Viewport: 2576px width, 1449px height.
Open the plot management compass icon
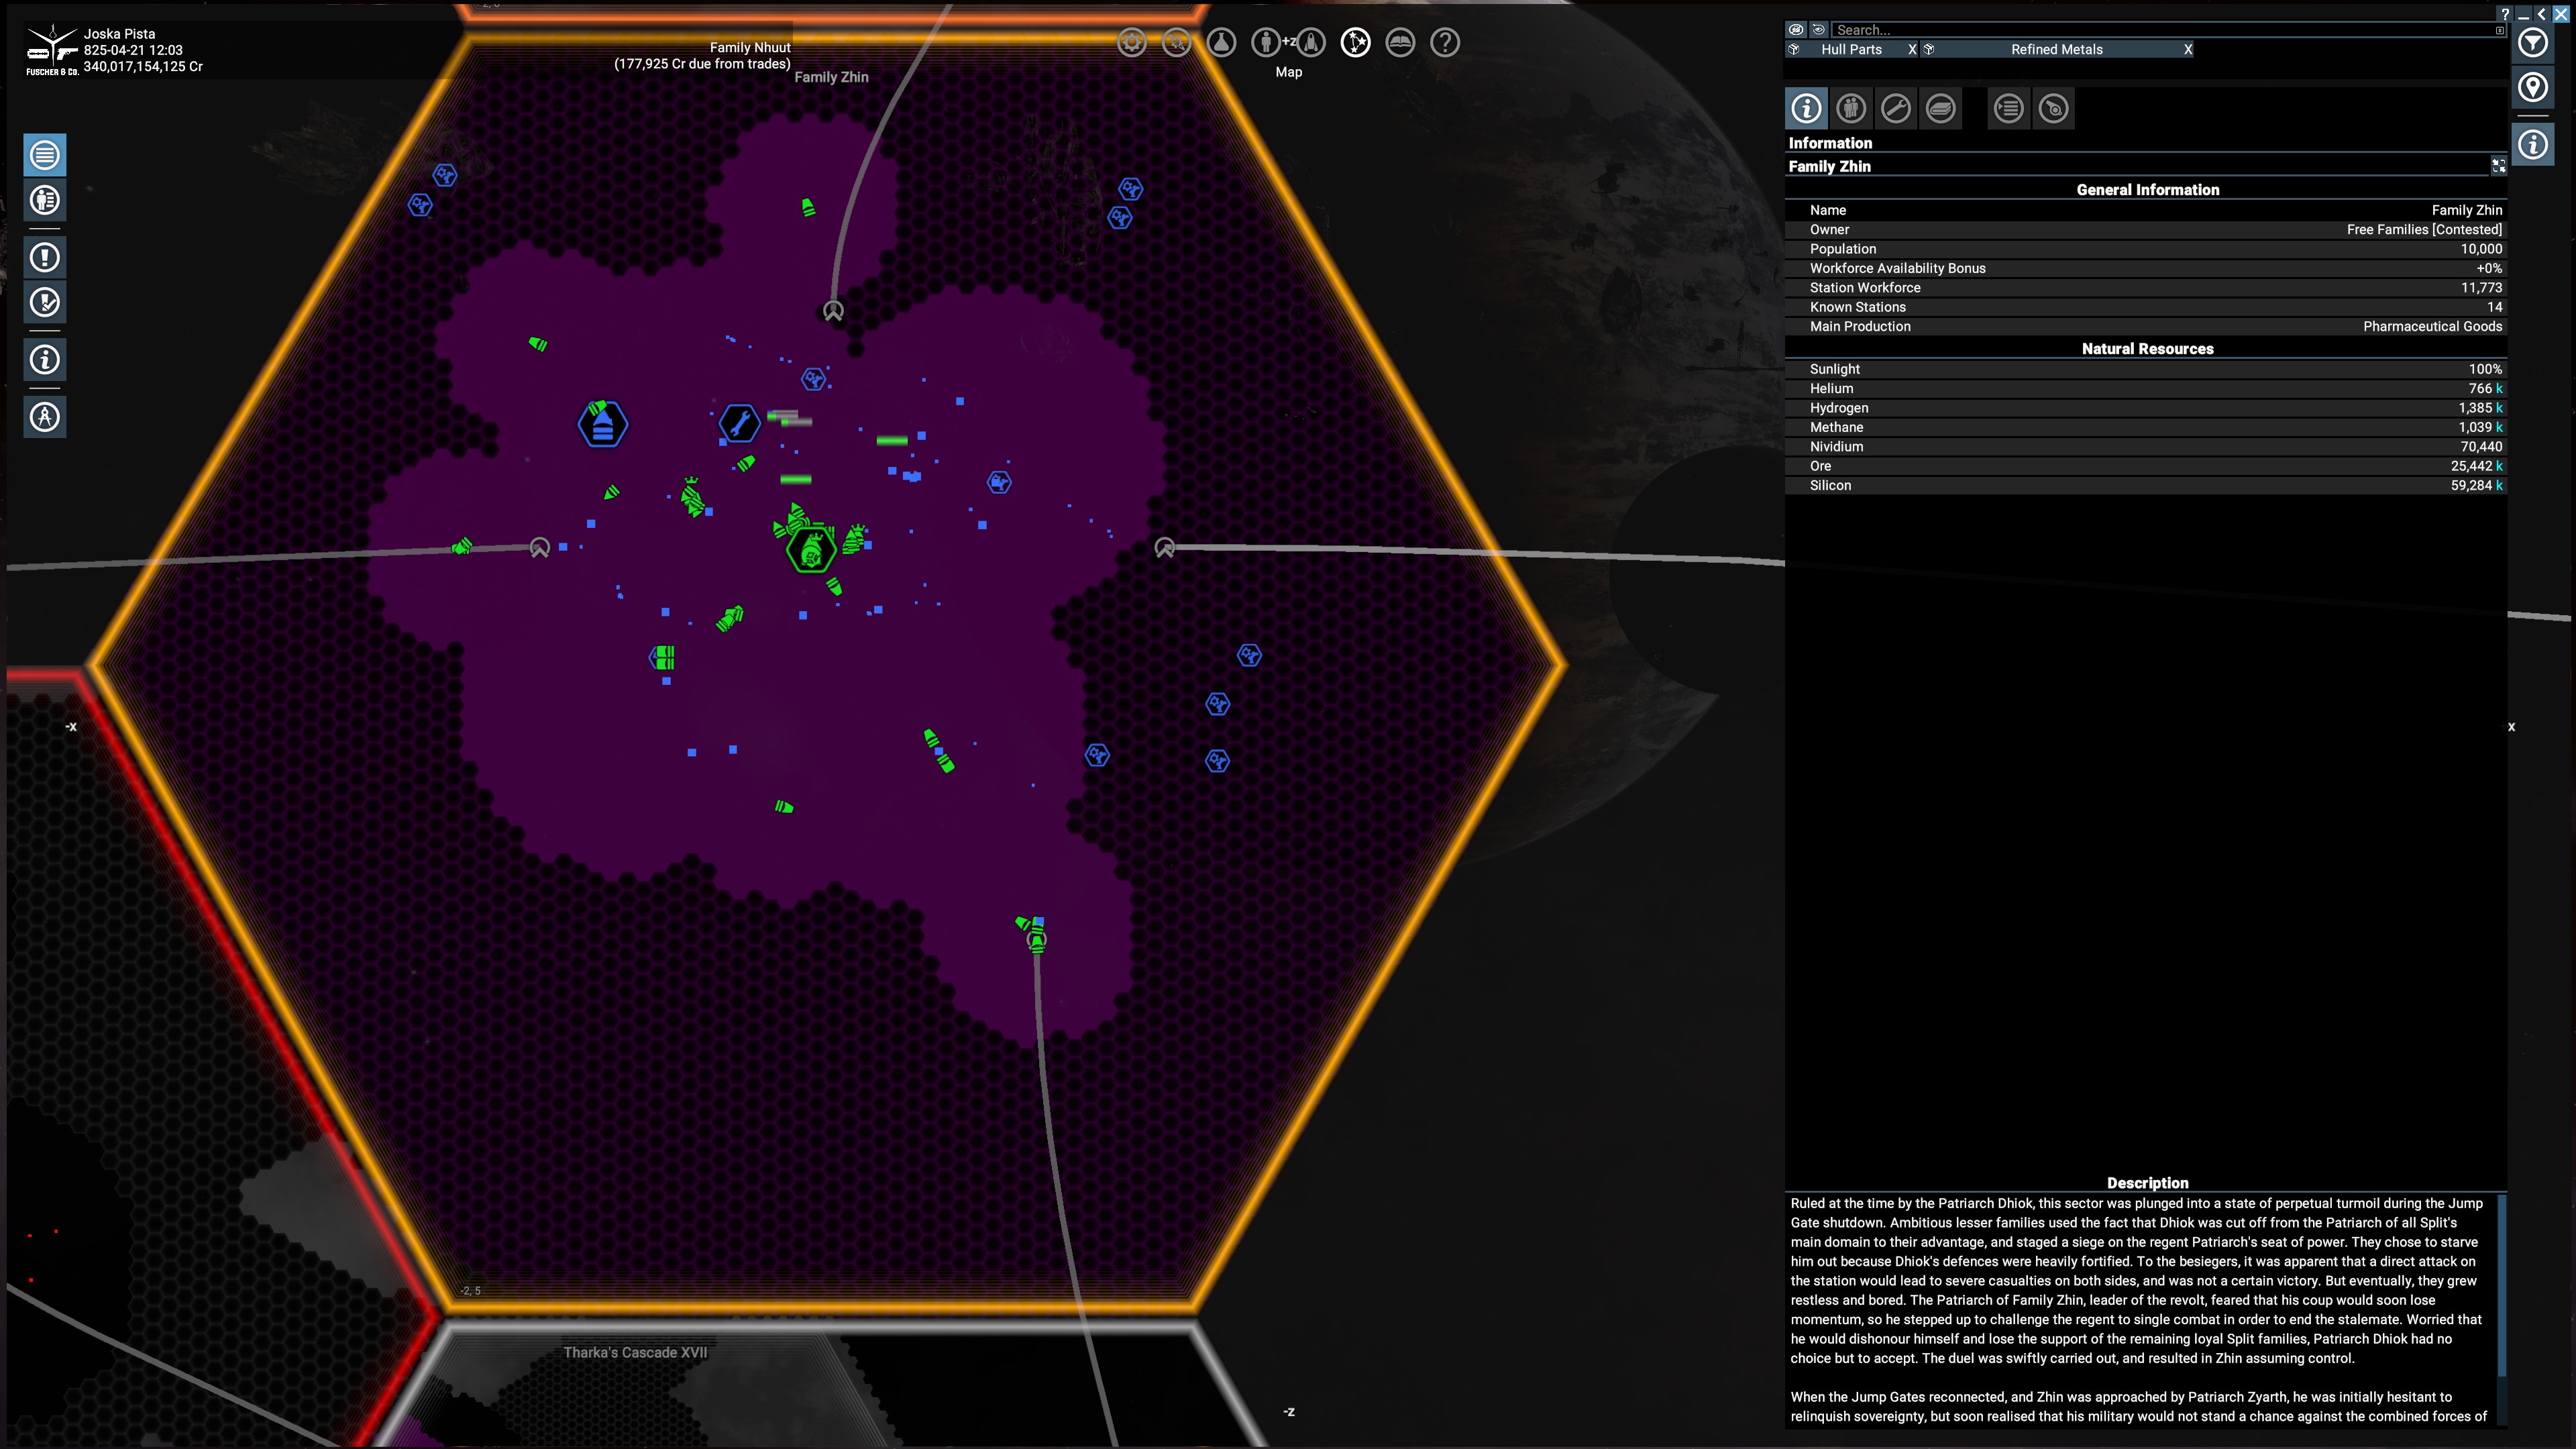pyautogui.click(x=45, y=416)
